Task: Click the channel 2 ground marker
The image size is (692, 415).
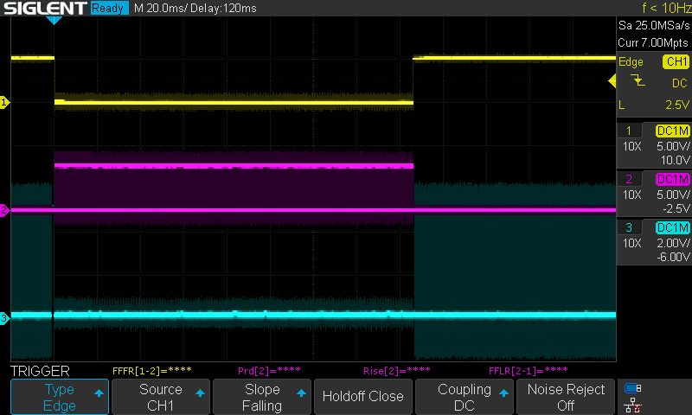Action: [x=4, y=210]
